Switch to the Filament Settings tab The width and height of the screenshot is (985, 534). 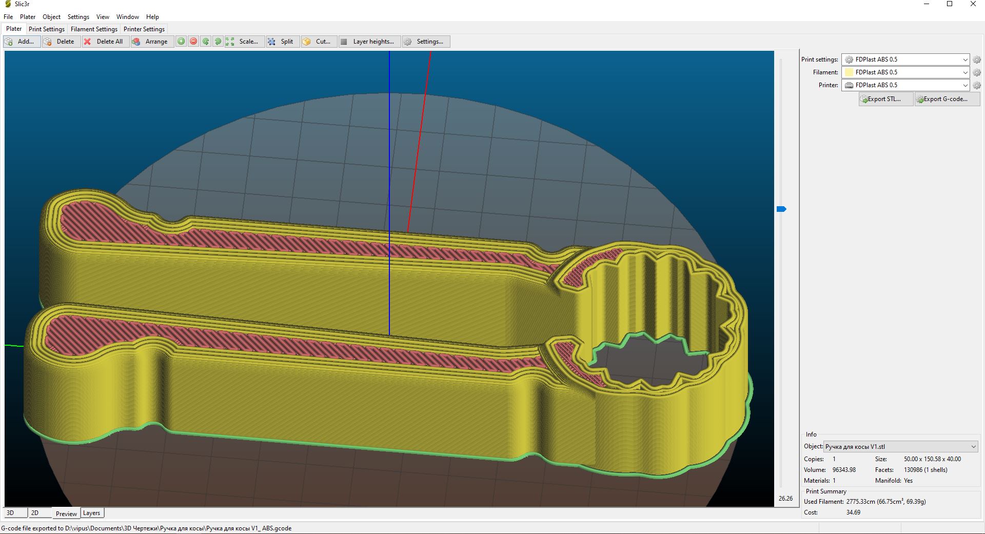[x=94, y=29]
